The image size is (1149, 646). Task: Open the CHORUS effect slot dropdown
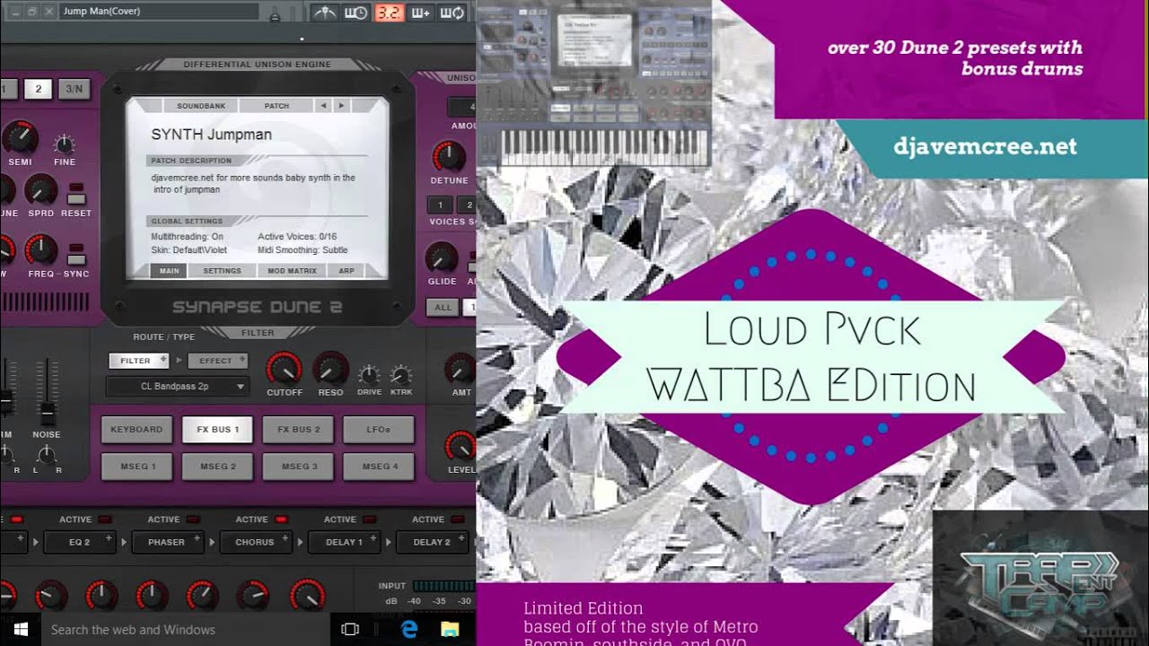pyautogui.click(x=256, y=542)
